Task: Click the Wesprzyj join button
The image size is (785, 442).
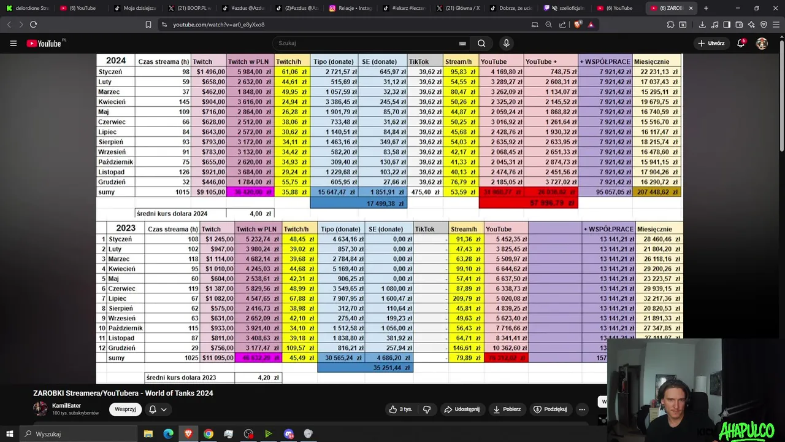Action: [x=125, y=409]
